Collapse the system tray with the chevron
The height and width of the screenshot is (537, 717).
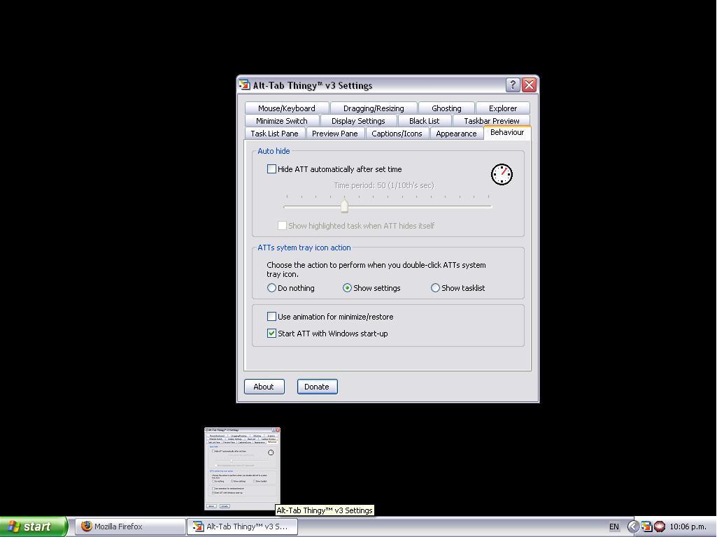tap(634, 526)
